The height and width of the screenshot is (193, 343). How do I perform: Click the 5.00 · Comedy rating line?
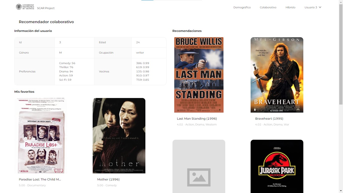(x=107, y=185)
